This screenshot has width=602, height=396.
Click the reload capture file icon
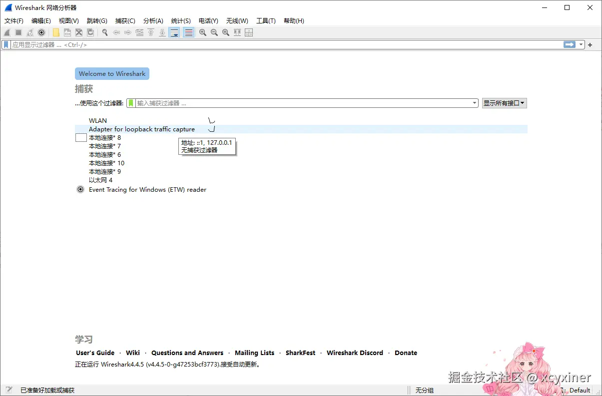[90, 32]
